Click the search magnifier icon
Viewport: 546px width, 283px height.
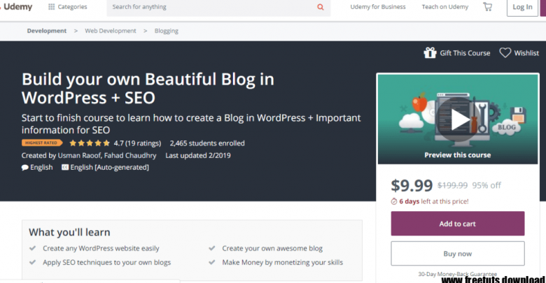(321, 7)
